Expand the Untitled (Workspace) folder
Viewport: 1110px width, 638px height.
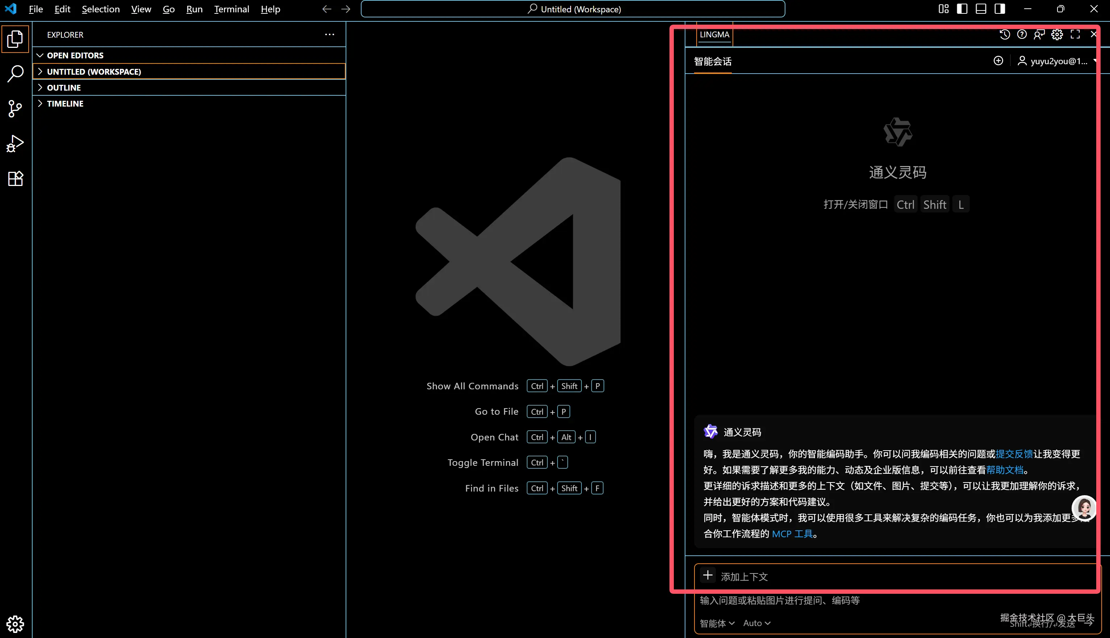(x=94, y=71)
